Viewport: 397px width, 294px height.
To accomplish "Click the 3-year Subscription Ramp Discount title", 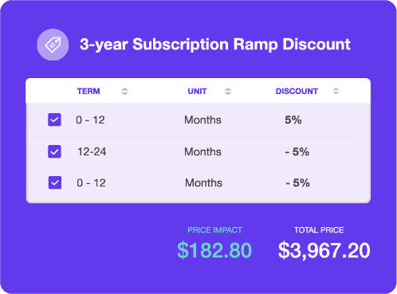I will point(215,44).
